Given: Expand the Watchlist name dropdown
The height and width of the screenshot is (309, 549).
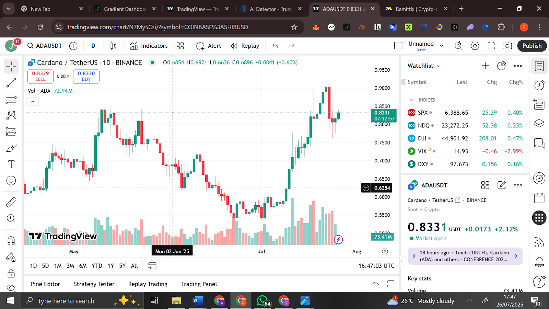Looking at the screenshot, I should [424, 66].
